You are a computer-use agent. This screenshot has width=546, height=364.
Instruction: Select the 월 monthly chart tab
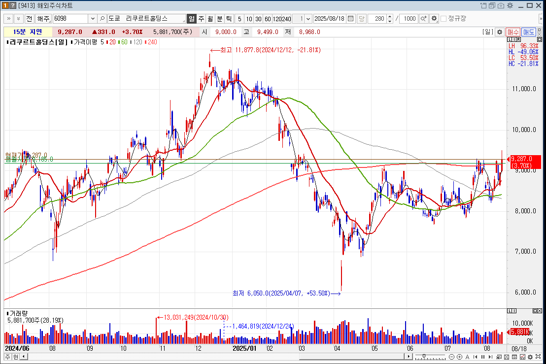point(210,19)
